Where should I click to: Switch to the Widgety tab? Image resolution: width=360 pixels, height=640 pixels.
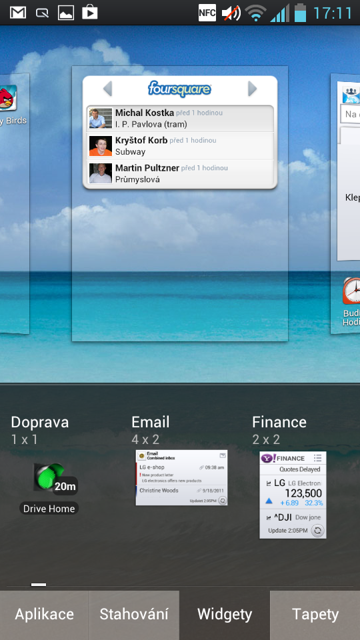225,615
